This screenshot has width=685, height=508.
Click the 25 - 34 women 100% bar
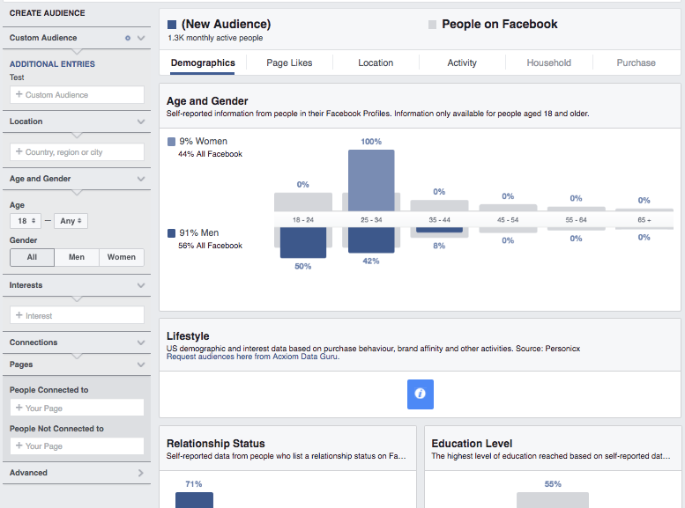point(371,180)
